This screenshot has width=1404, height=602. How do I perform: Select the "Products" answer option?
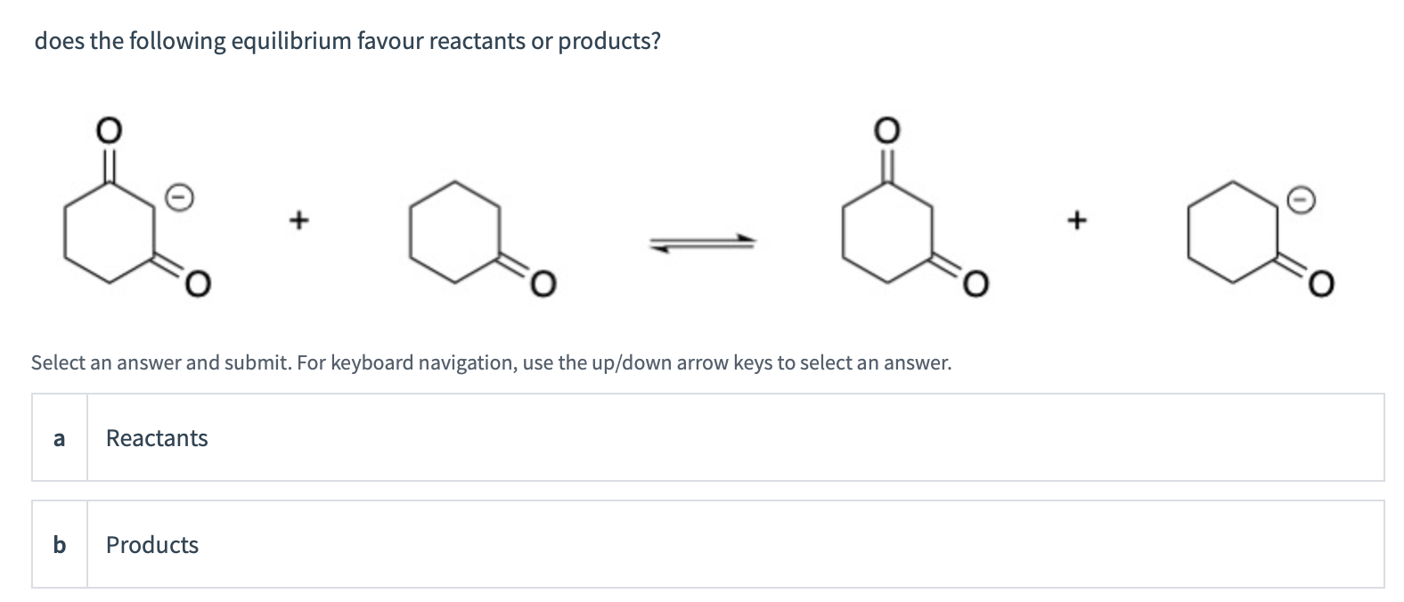point(708,544)
